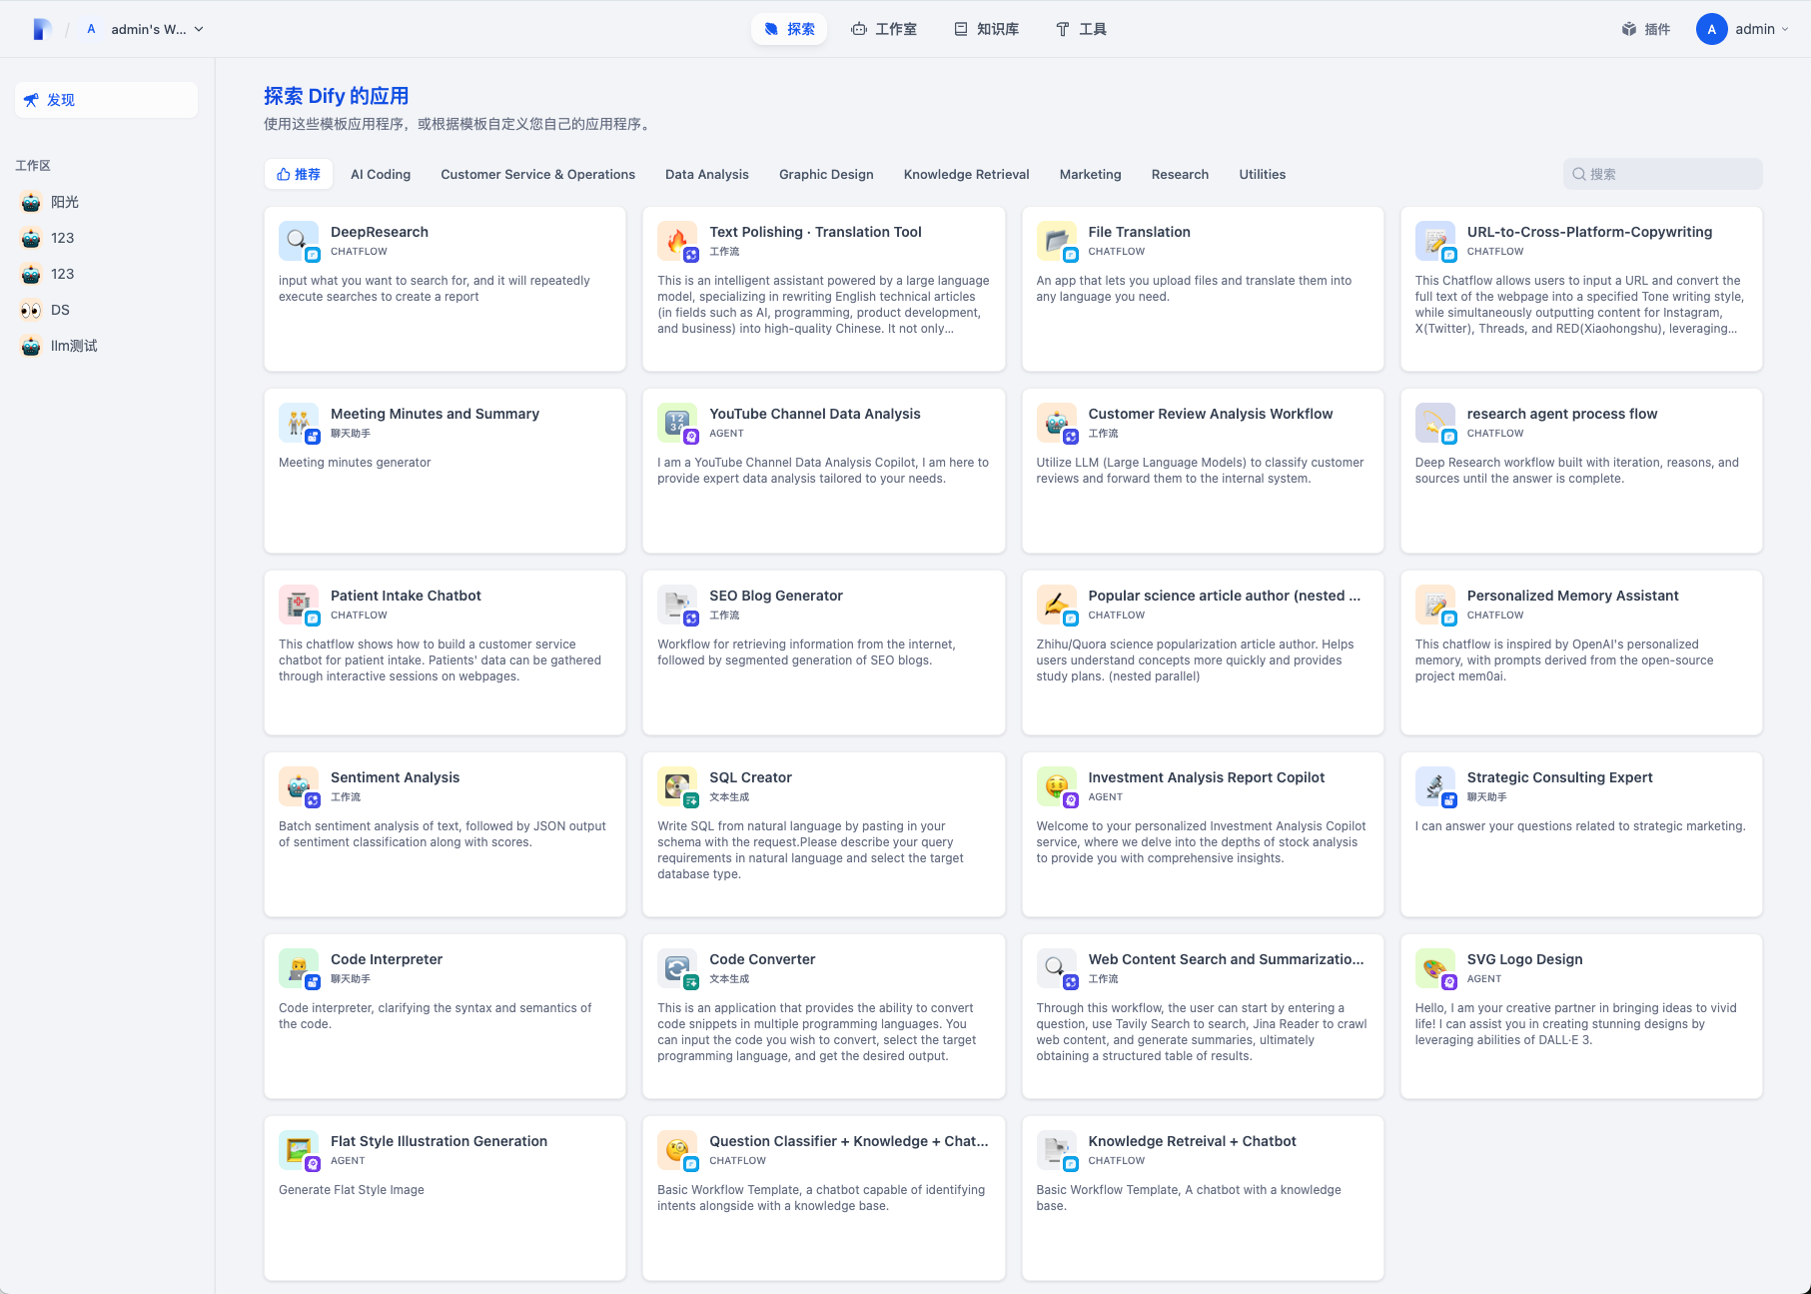Filter templates by AI Coding category
This screenshot has height=1294, width=1811.
point(381,174)
